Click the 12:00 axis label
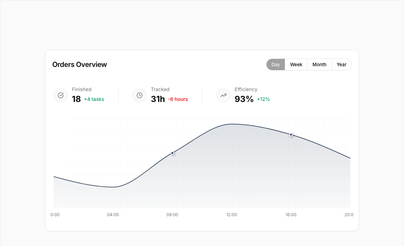The image size is (404, 246). [231, 215]
